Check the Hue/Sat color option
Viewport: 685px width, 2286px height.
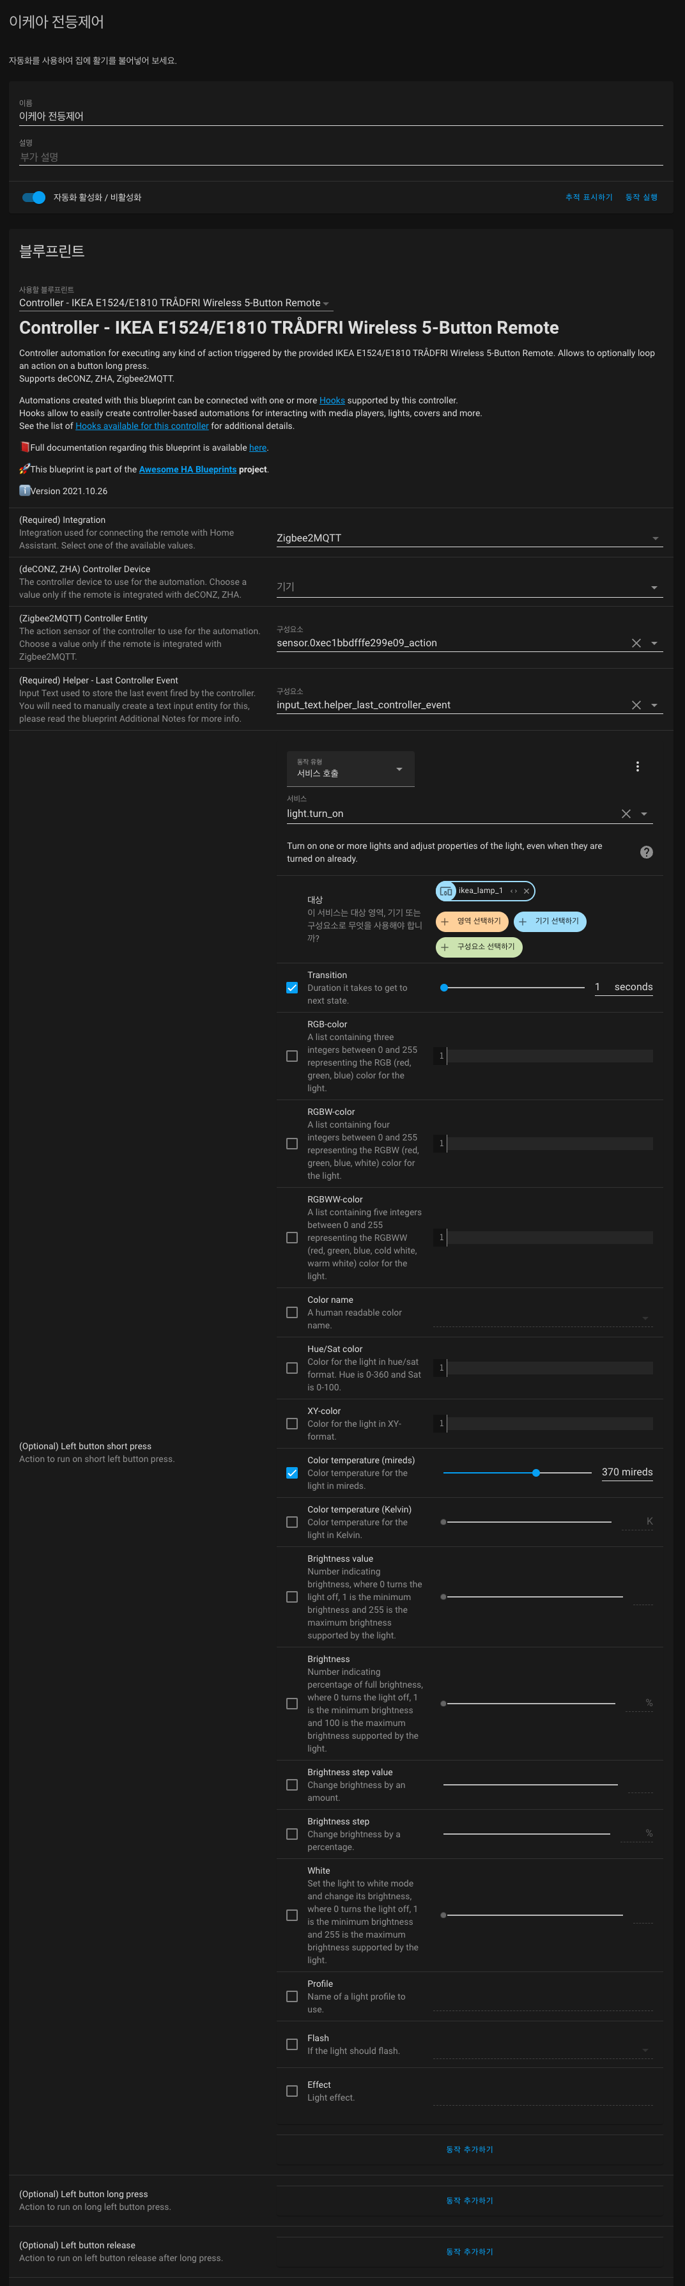292,1369
